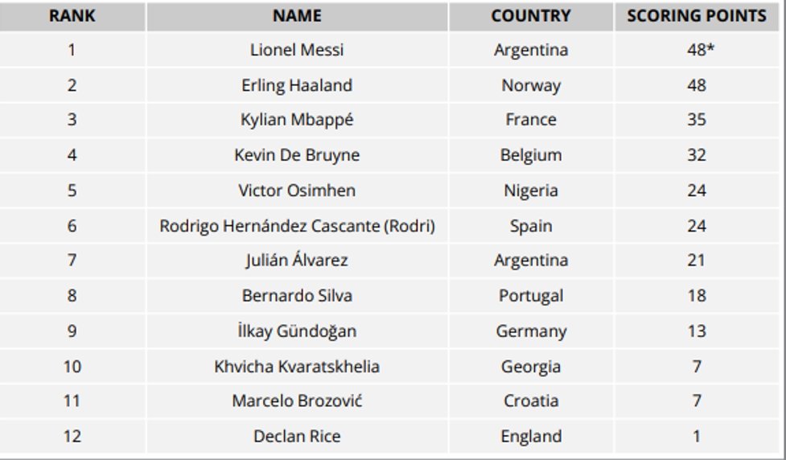786x460 pixels.
Task: Select the Georgia country cell
Action: tap(531, 367)
